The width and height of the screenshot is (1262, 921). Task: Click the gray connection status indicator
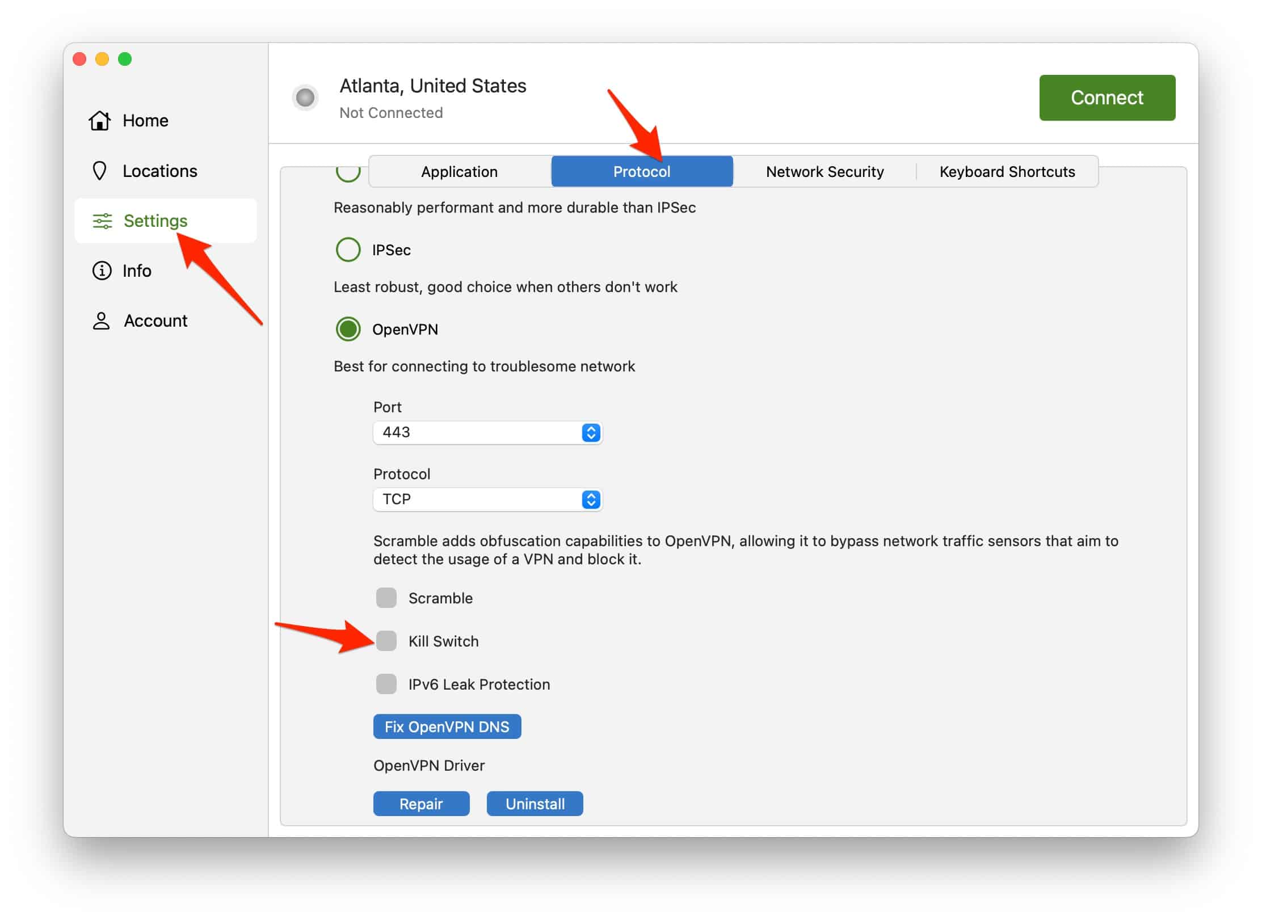click(305, 98)
